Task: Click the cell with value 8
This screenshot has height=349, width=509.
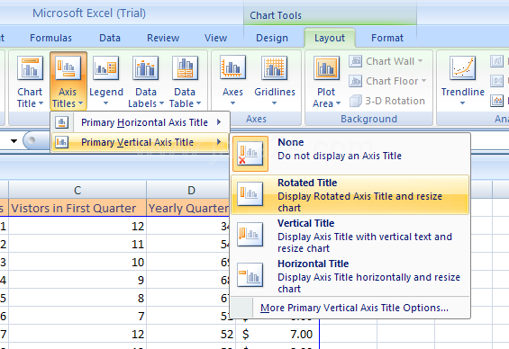Action: 77,298
